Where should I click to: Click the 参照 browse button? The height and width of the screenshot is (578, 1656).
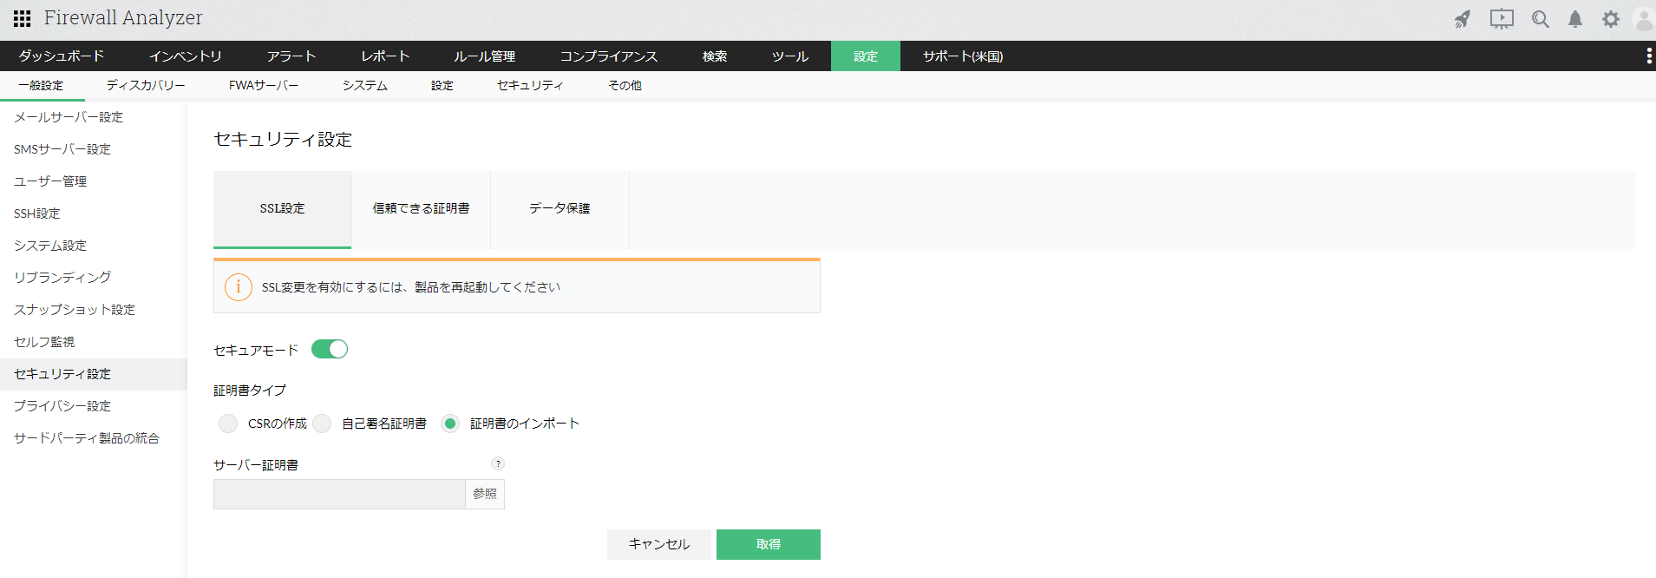[x=485, y=494]
